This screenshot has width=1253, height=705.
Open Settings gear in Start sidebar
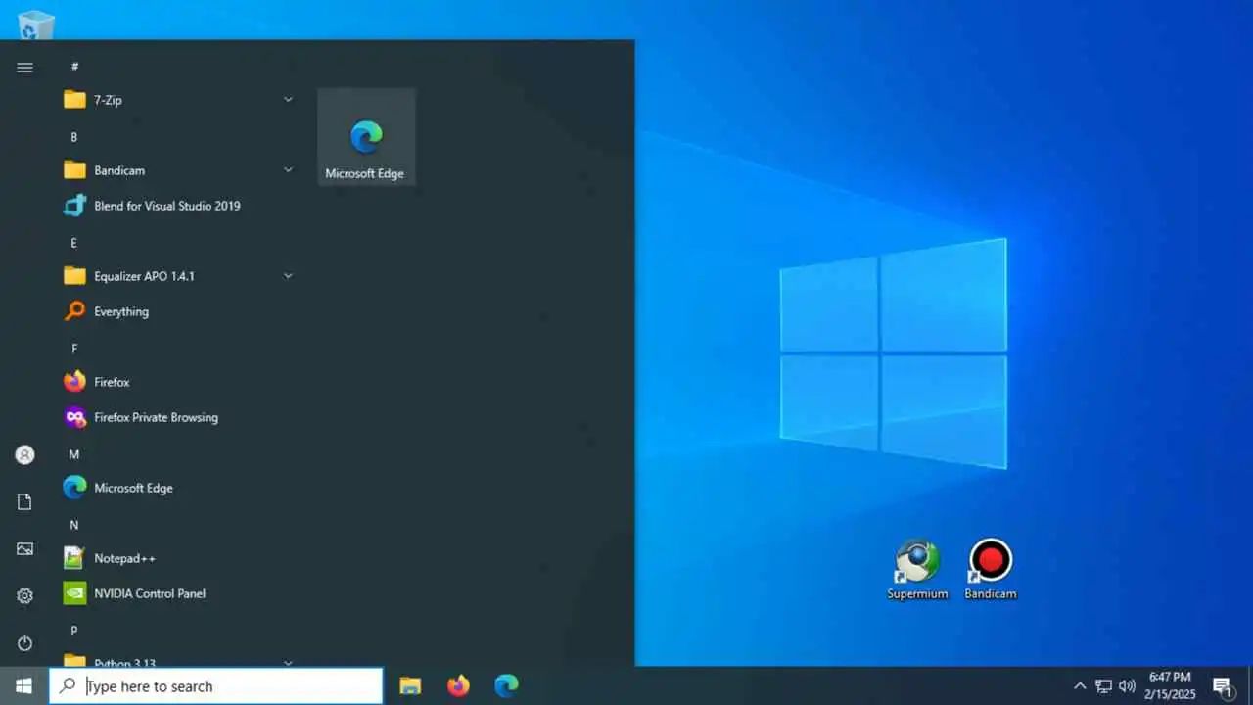click(25, 596)
